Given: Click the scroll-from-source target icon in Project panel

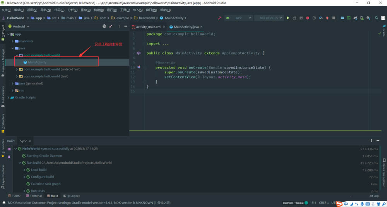Looking at the screenshot, I should [104, 26].
